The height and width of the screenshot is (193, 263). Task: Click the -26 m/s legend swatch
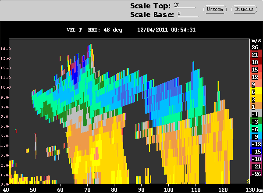point(254,174)
